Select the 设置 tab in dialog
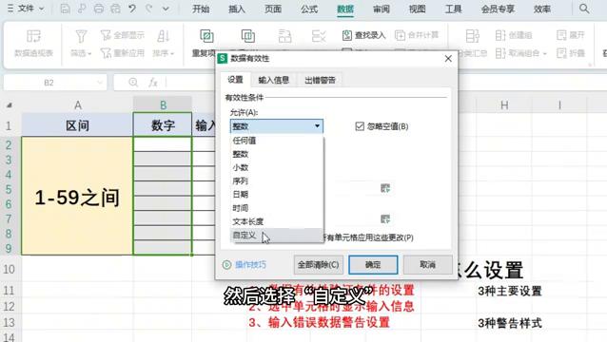This screenshot has height=342, width=607. coord(235,80)
